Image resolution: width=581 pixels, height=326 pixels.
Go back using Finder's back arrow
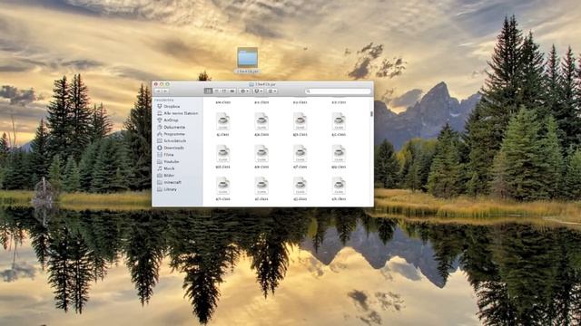(x=159, y=91)
